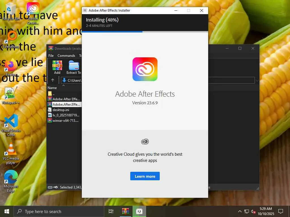Click the WinRAR address path field
290x217 pixels.
coord(158,80)
